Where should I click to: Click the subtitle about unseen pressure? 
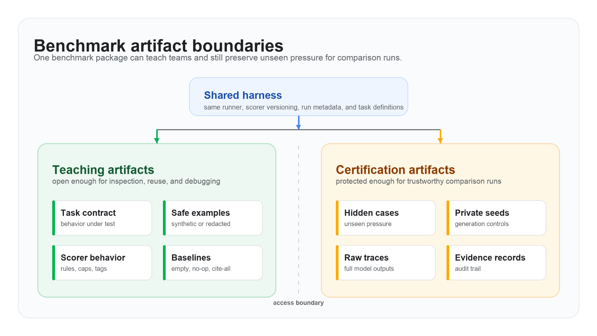click(218, 58)
